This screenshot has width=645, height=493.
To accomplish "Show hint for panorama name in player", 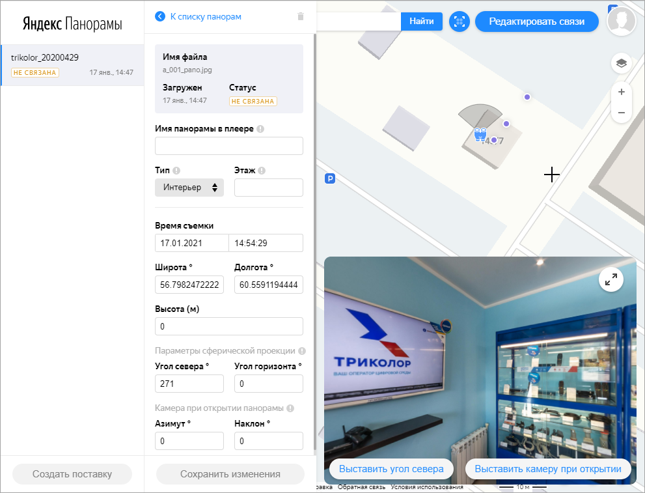I will tap(260, 129).
